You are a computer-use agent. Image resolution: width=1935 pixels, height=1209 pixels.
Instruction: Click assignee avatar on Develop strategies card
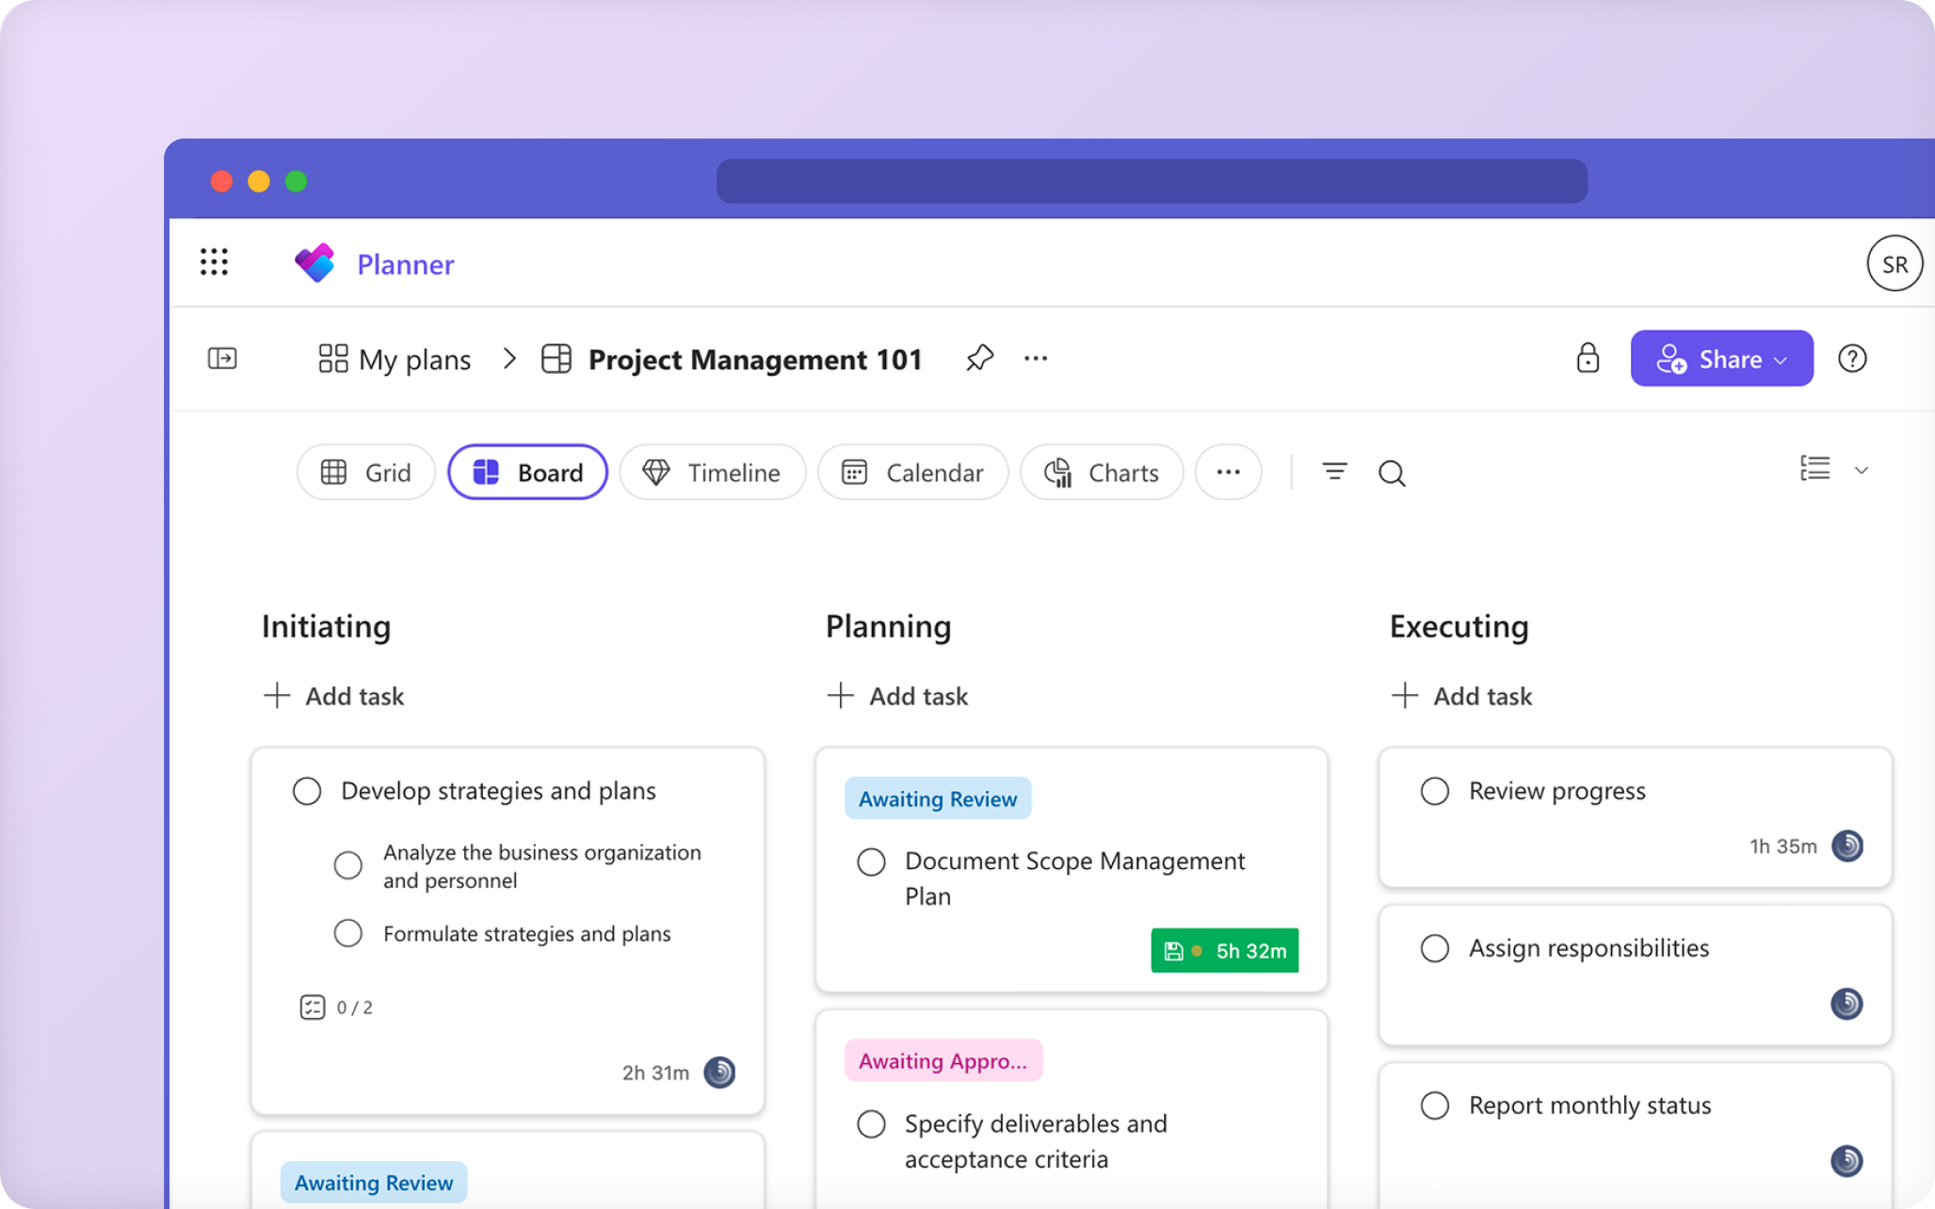click(x=719, y=1072)
